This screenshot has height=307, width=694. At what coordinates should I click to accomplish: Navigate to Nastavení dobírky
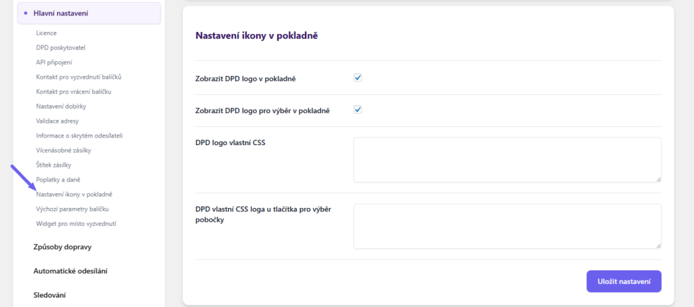click(x=61, y=106)
